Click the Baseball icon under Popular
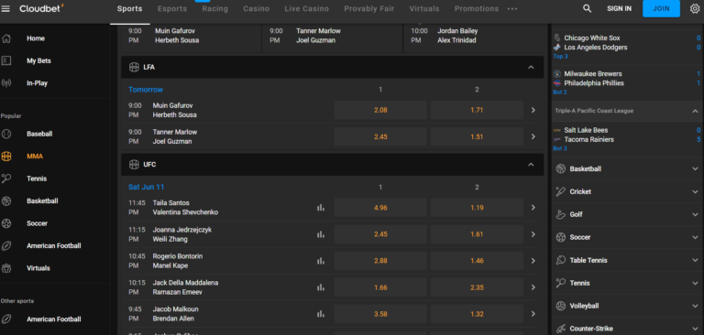Viewport: 704px width, 335px height. (x=6, y=134)
